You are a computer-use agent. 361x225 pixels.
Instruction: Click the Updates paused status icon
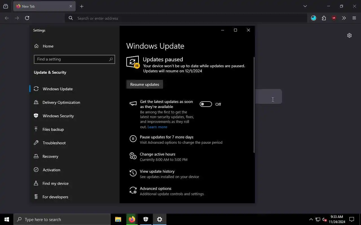[x=133, y=62]
